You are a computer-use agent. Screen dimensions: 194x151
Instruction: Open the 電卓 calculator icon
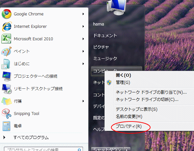(x=6, y=126)
